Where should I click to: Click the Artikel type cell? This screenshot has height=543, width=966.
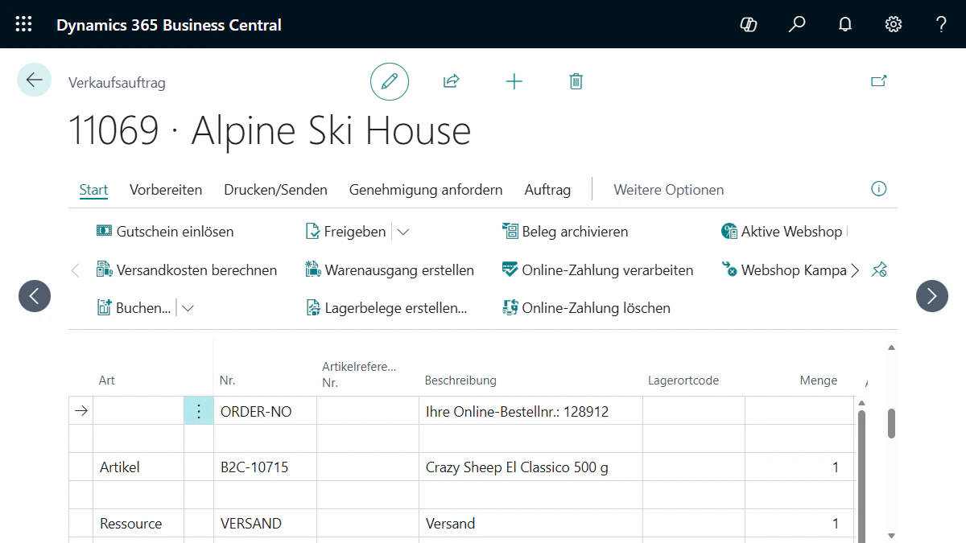click(x=138, y=467)
